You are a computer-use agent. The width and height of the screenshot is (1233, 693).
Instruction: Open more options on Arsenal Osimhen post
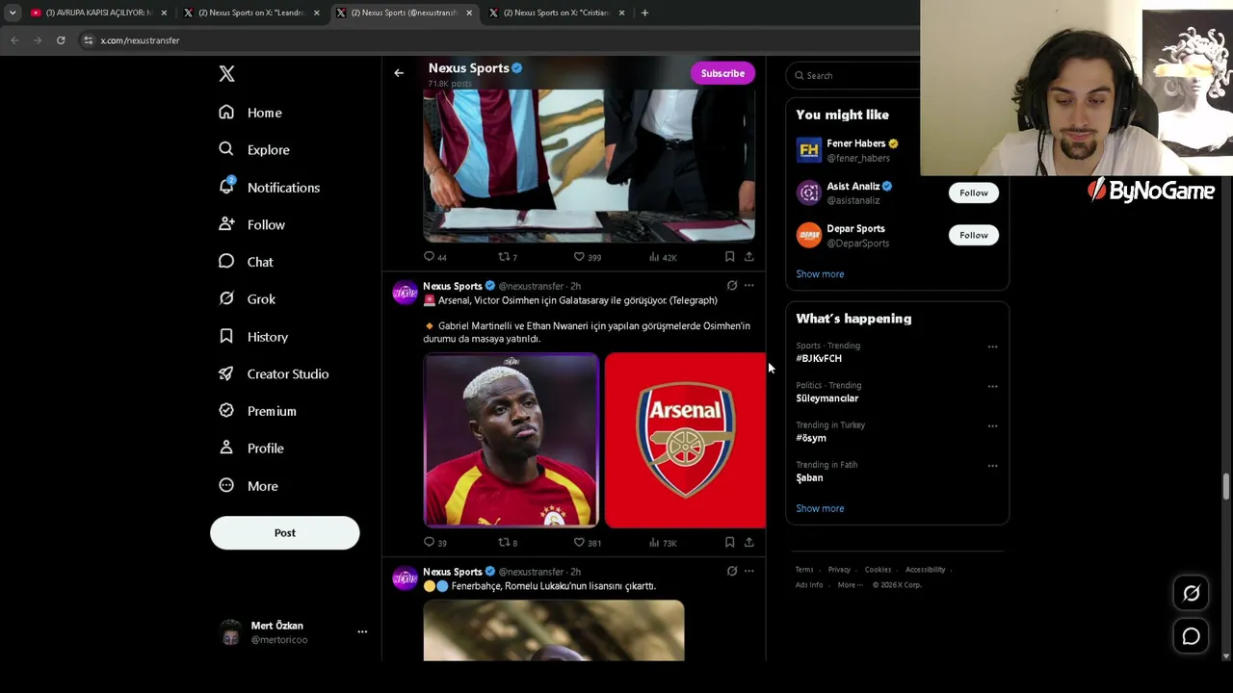[x=748, y=286]
